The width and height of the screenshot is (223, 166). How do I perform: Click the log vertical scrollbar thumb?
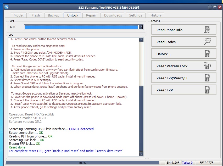tap(141, 119)
